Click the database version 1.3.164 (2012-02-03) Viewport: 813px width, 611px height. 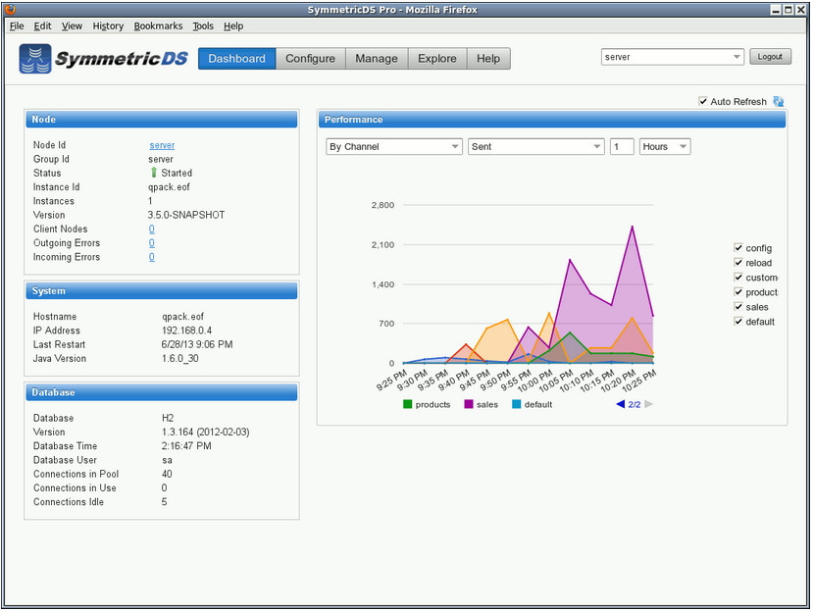tap(205, 433)
